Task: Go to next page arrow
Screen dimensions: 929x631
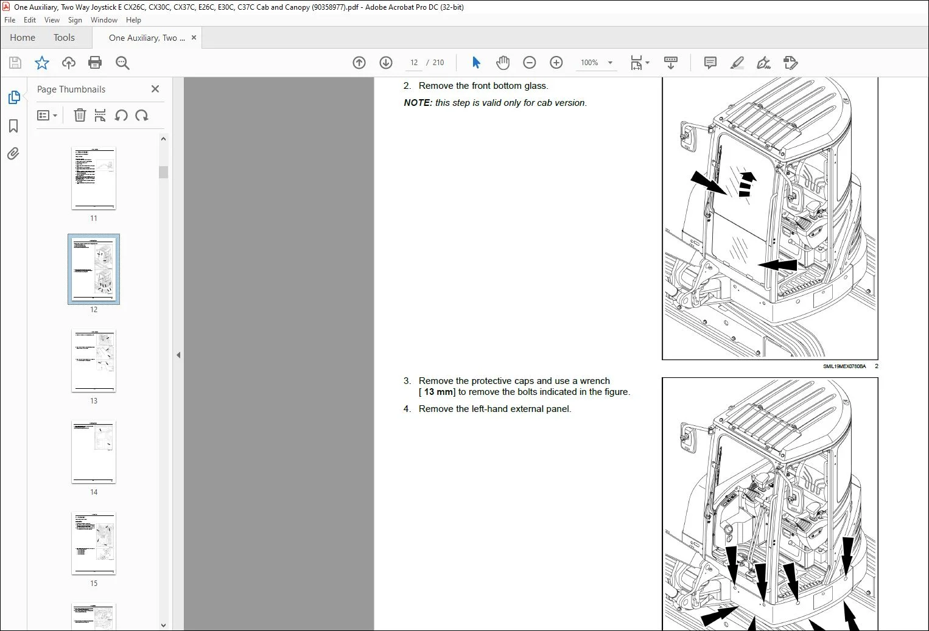Action: pos(386,63)
